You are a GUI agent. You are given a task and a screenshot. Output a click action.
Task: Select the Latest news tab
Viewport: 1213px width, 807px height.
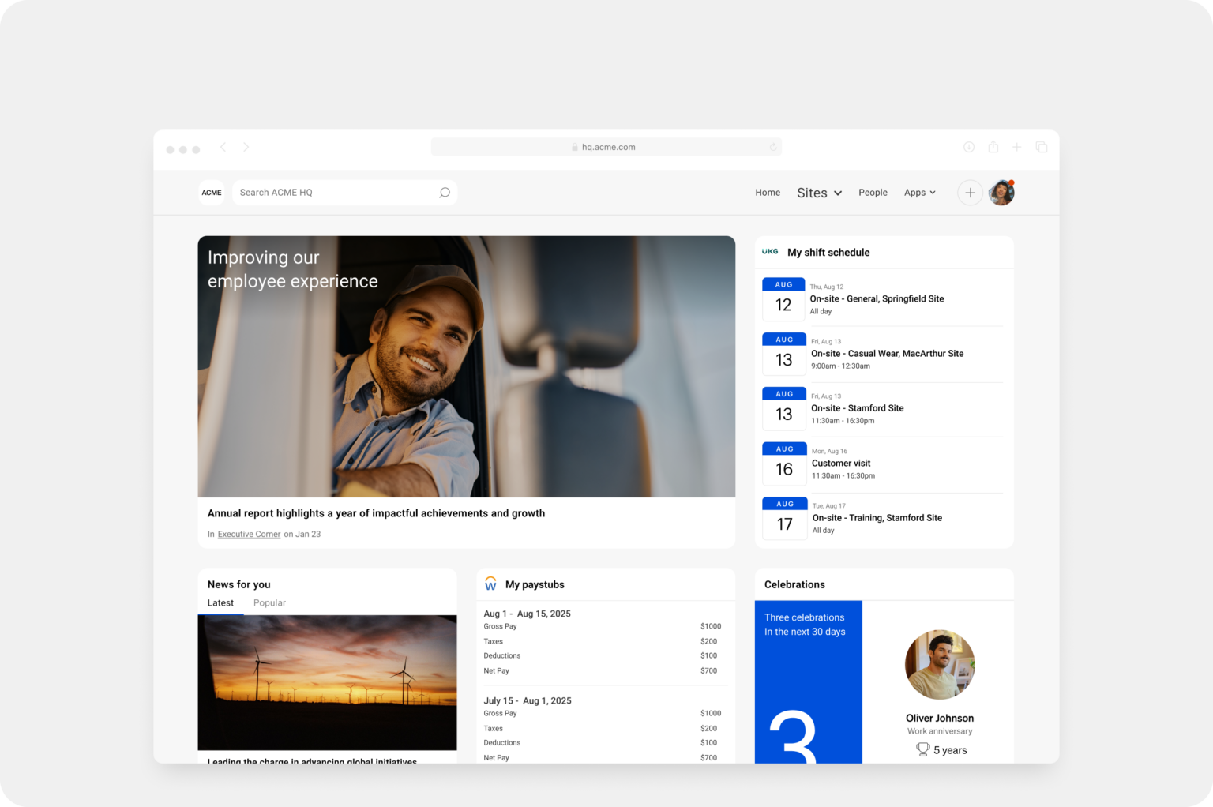[x=220, y=603]
